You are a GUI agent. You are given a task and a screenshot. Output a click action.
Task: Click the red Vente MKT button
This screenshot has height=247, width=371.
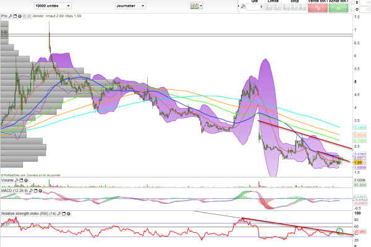318,8
